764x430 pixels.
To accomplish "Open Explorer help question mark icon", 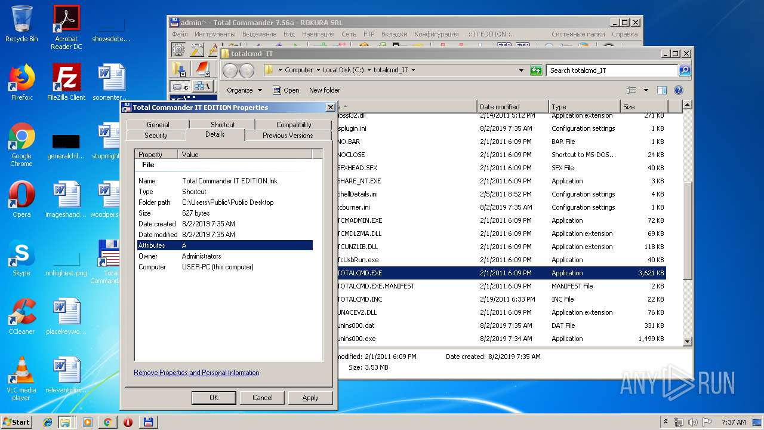I will coord(678,90).
